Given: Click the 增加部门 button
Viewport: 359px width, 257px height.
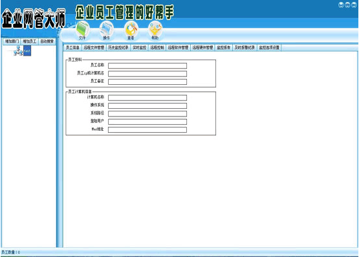Looking at the screenshot, I should click(12, 41).
